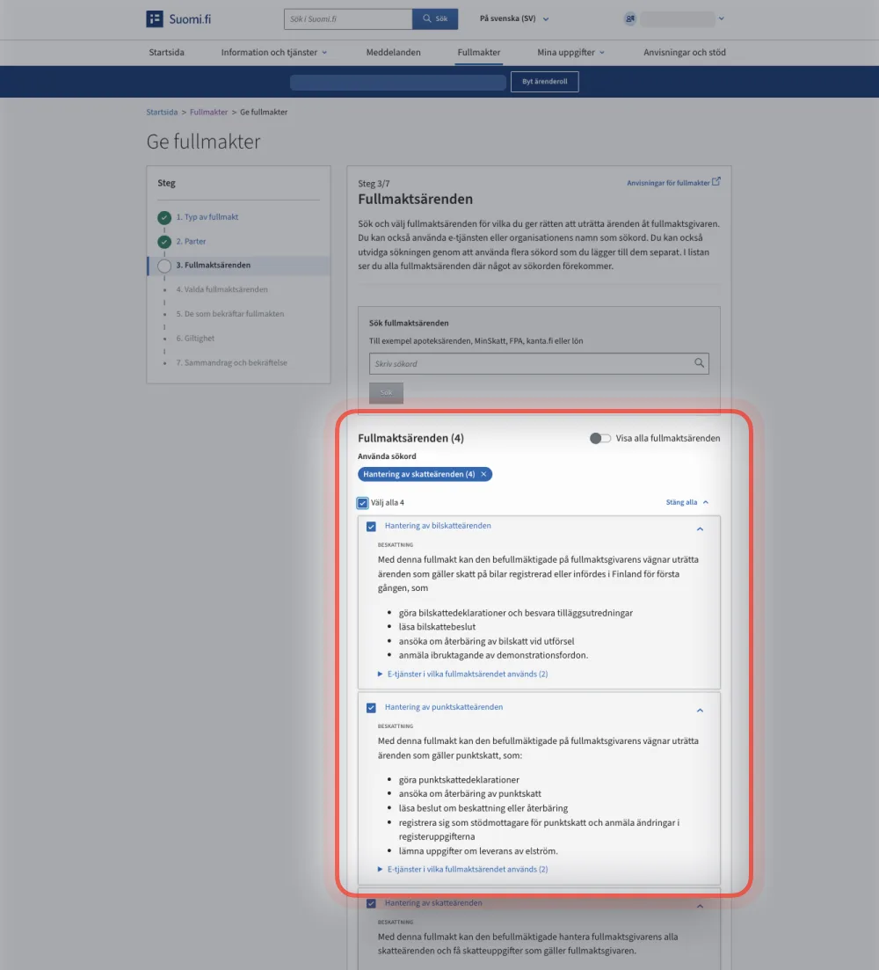Open the På svenska (SV) language dropdown

pyautogui.click(x=514, y=18)
